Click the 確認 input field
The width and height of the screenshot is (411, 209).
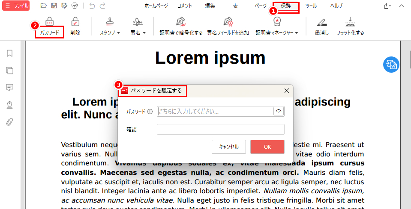(x=220, y=130)
